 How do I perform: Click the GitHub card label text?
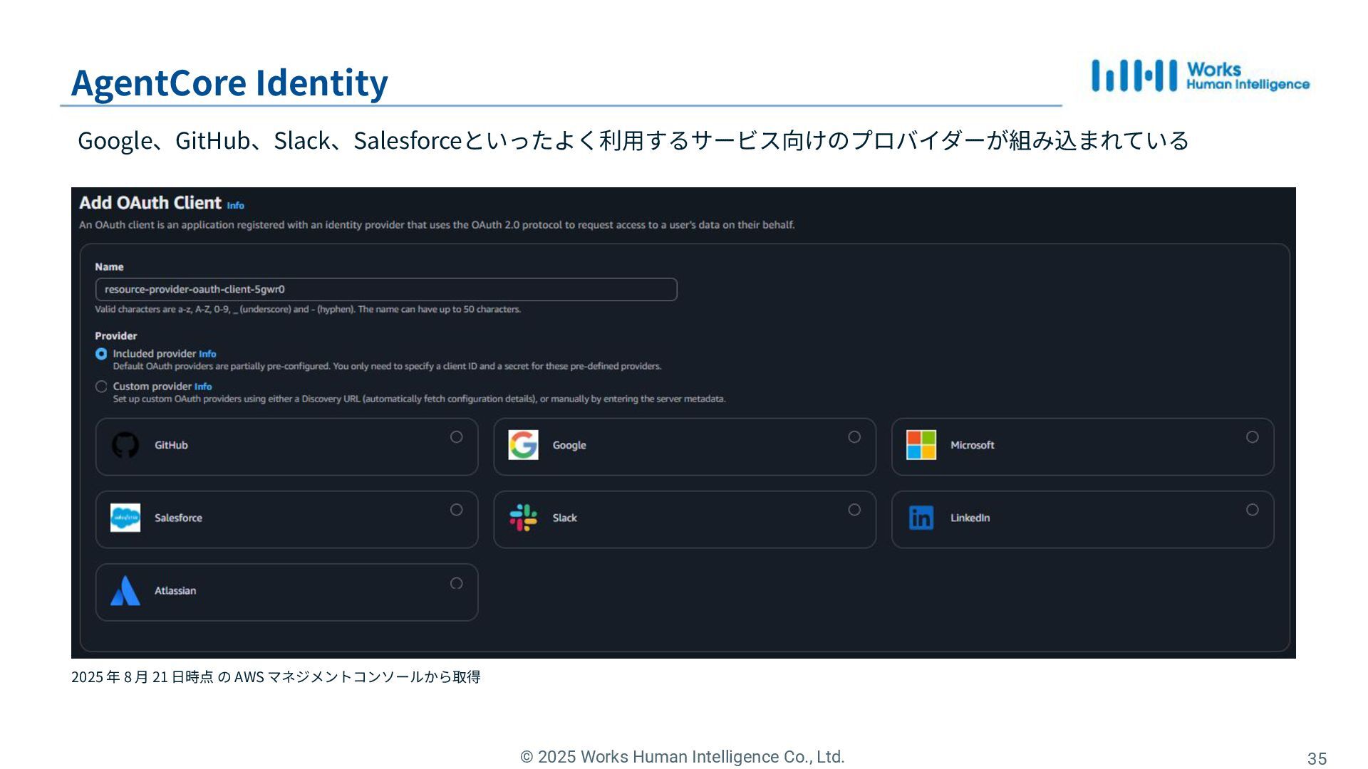click(171, 445)
